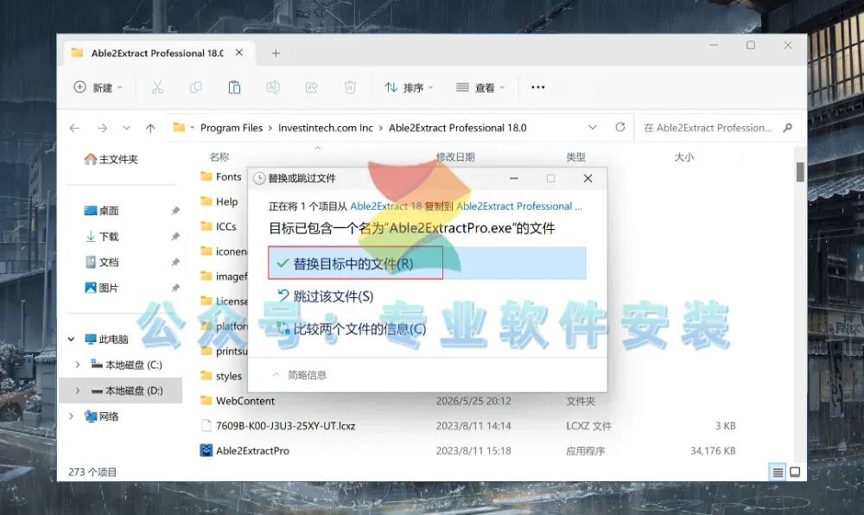Open the 新建 (New) menu
The image size is (864, 515).
pos(98,87)
